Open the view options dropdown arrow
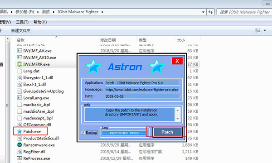Screen dimensions: 272x163 (265, 30)
